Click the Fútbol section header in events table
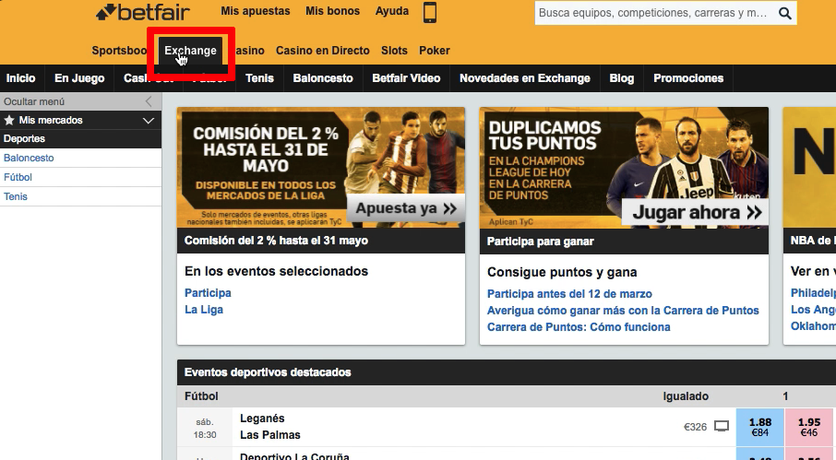 click(201, 396)
